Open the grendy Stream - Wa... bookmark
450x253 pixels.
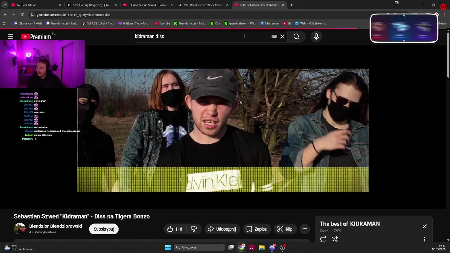tap(240, 24)
